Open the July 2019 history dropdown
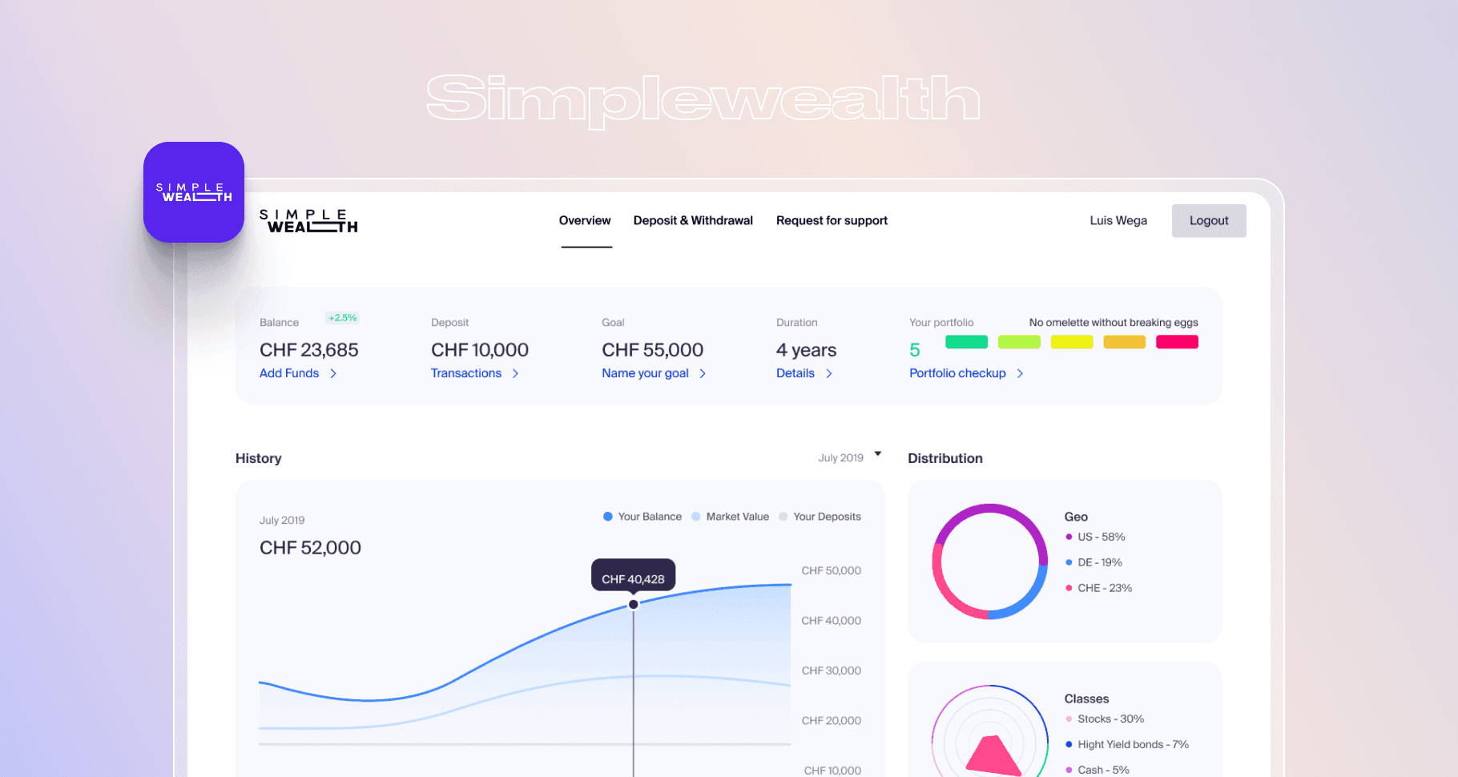The image size is (1458, 777). click(x=849, y=457)
